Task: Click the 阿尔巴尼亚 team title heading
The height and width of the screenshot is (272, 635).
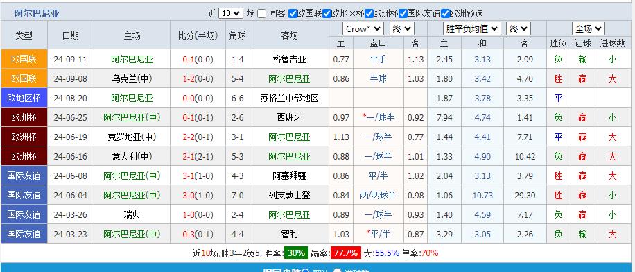Action: click(37, 14)
